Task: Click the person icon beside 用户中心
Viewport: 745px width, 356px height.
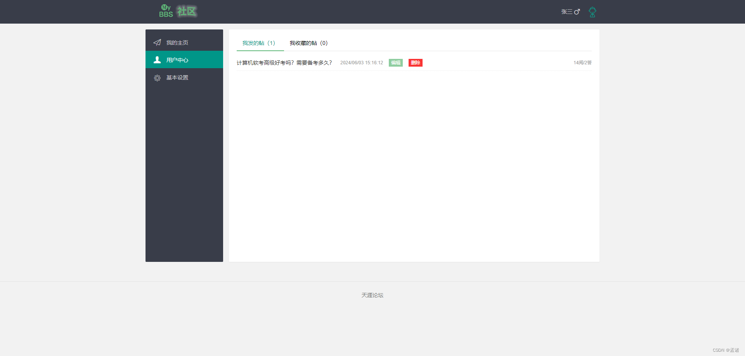Action: 157,60
